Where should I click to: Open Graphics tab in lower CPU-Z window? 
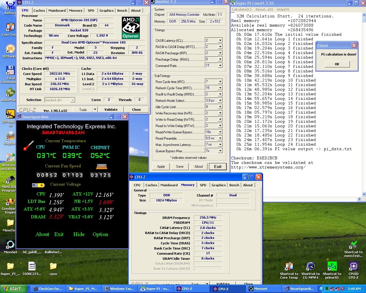click(x=219, y=185)
